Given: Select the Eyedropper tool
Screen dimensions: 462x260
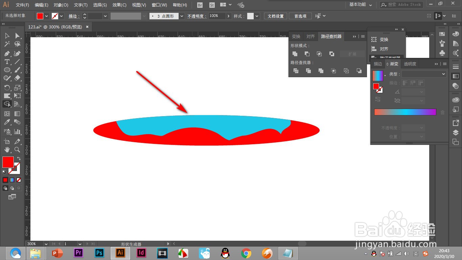Looking at the screenshot, I should (x=7, y=122).
